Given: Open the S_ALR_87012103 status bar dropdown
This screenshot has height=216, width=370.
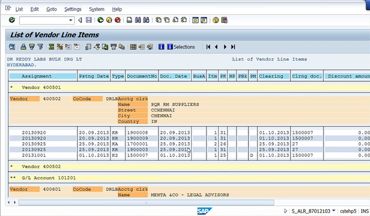Looking at the screenshot, I should click(334, 211).
